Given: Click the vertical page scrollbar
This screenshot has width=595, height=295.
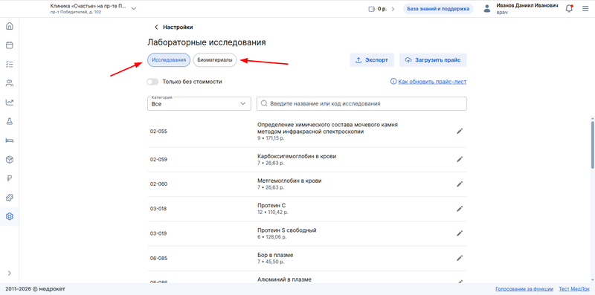Looking at the screenshot, I should [592, 144].
